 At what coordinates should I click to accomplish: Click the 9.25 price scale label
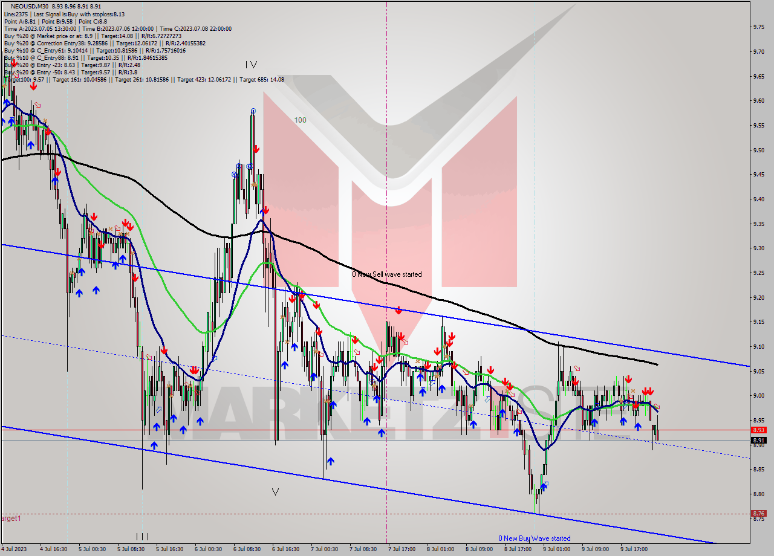tap(759, 273)
